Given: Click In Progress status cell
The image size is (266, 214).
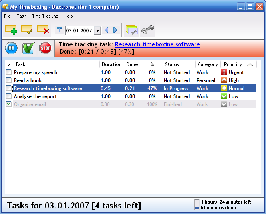Looking at the screenshot, I should (176, 88).
